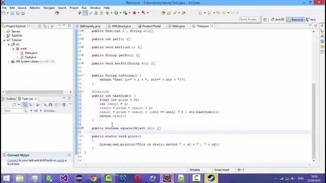Click the Back navigation arrow in the toolbar

click(224, 13)
